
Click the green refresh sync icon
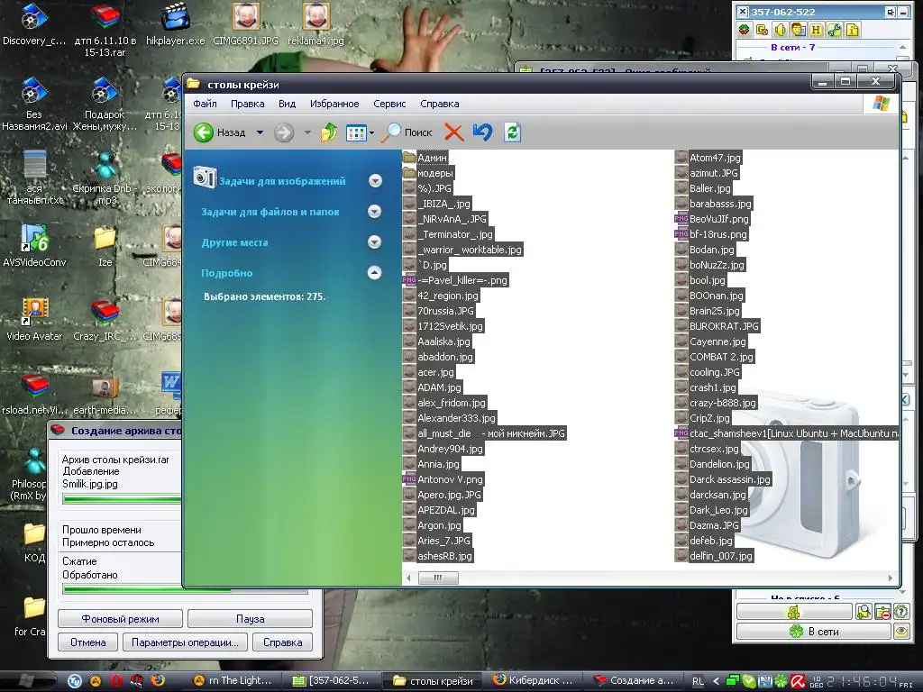tap(512, 132)
